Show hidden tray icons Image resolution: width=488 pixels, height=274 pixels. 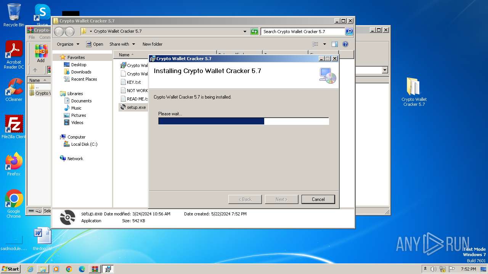click(425, 269)
